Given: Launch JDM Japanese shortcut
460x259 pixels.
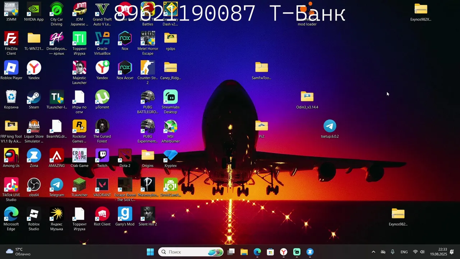Looking at the screenshot, I should click(79, 14).
